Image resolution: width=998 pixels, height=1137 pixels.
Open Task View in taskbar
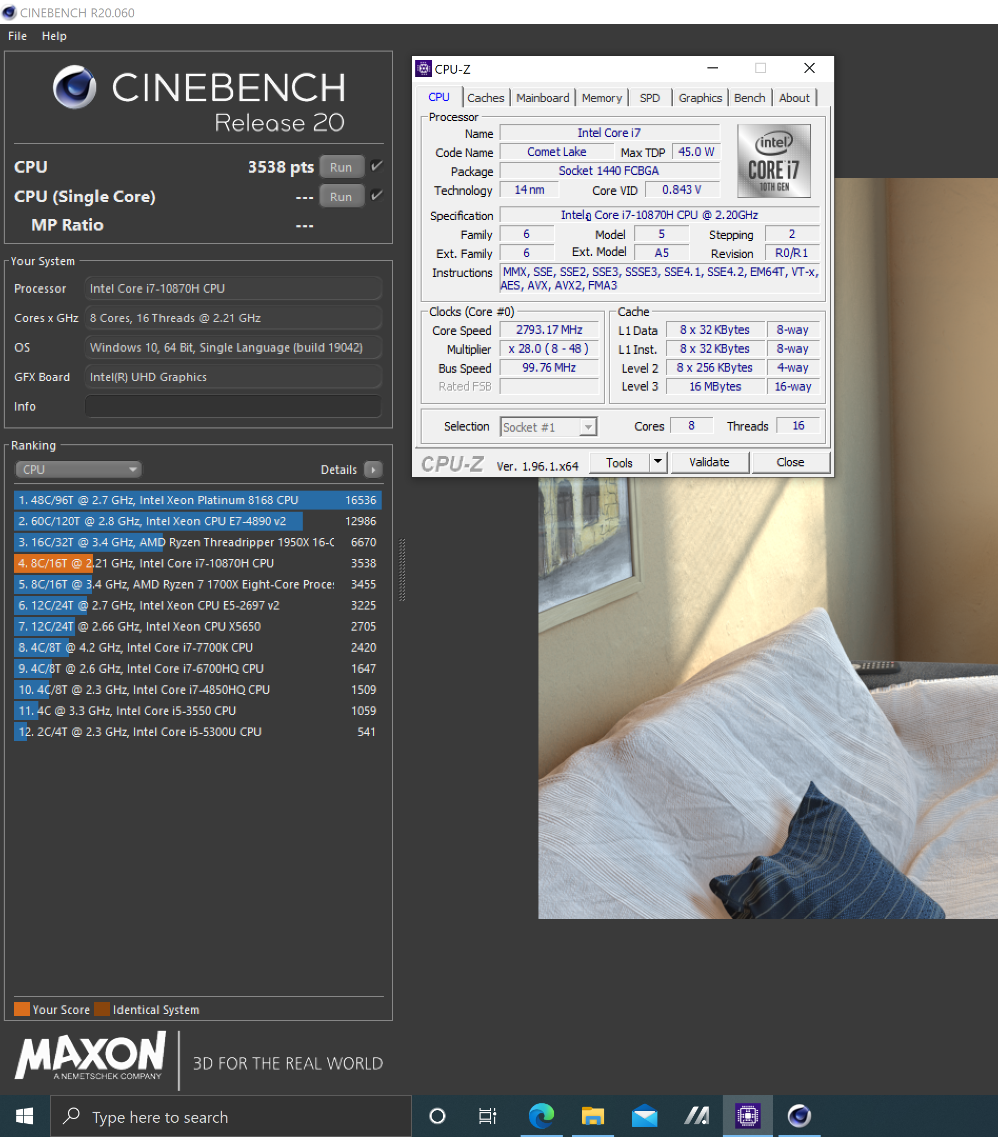click(x=487, y=1116)
